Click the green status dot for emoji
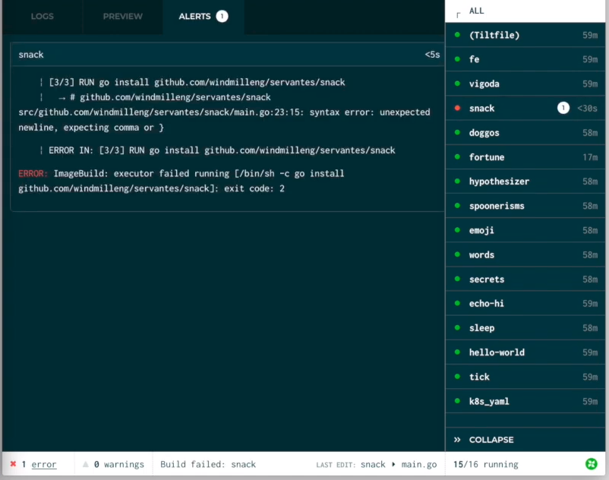Viewport: 609px width, 480px height. pos(458,230)
